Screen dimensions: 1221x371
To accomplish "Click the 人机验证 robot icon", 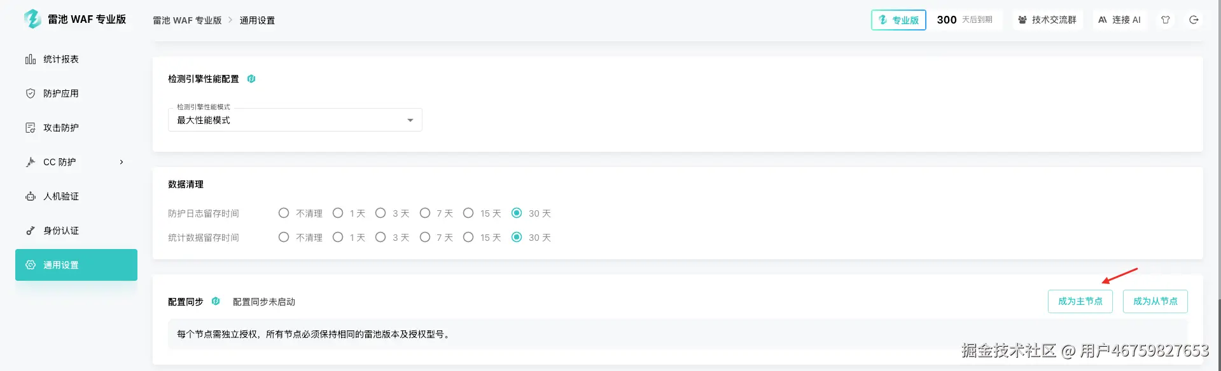I will coord(31,196).
